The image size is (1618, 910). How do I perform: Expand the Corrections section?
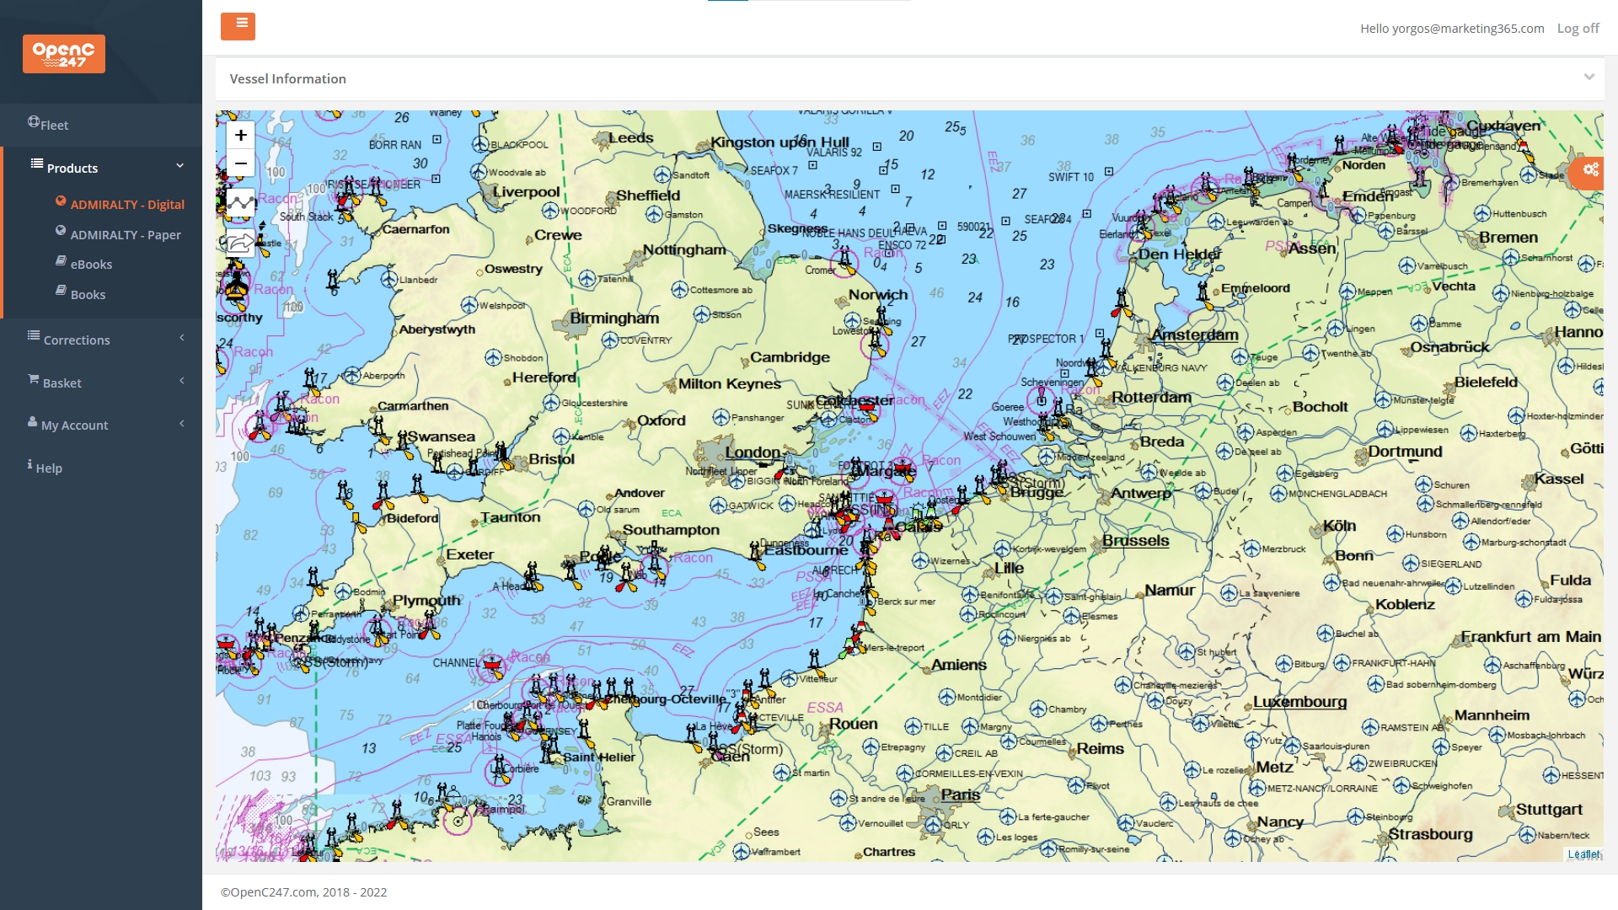pyautogui.click(x=182, y=338)
